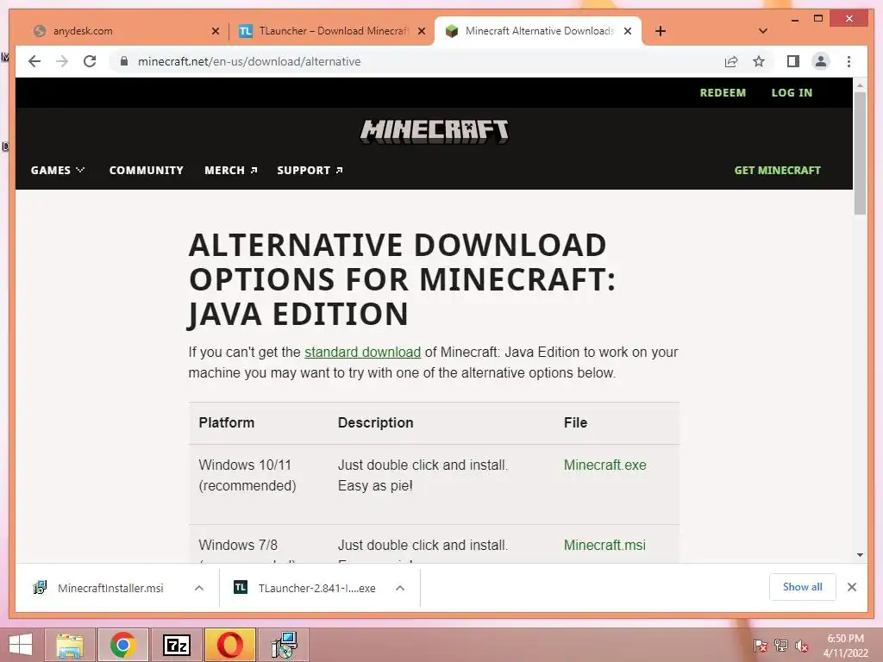Open File Explorer from the taskbar
The height and width of the screenshot is (662, 883).
(69, 645)
